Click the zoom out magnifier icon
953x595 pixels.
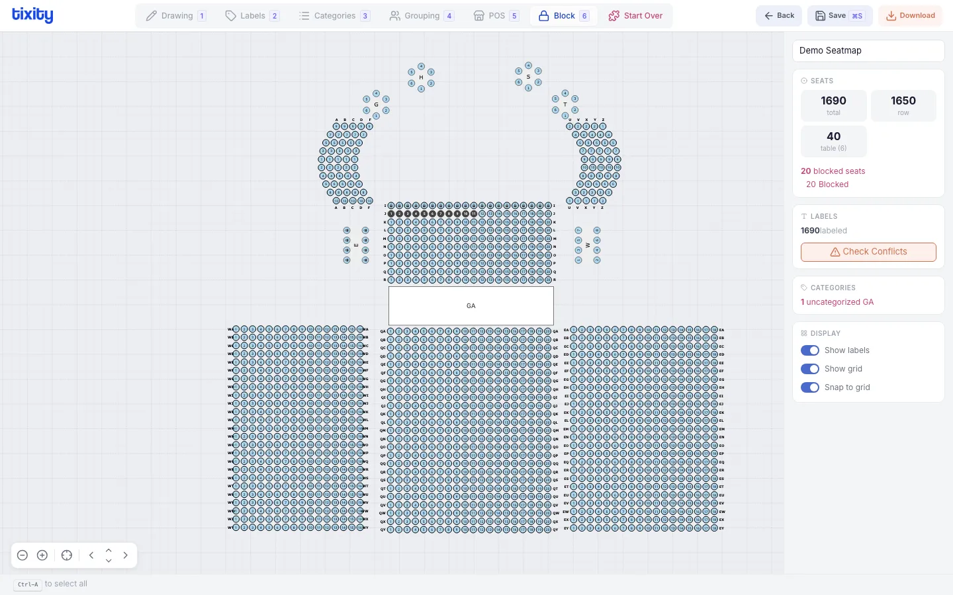coord(23,555)
